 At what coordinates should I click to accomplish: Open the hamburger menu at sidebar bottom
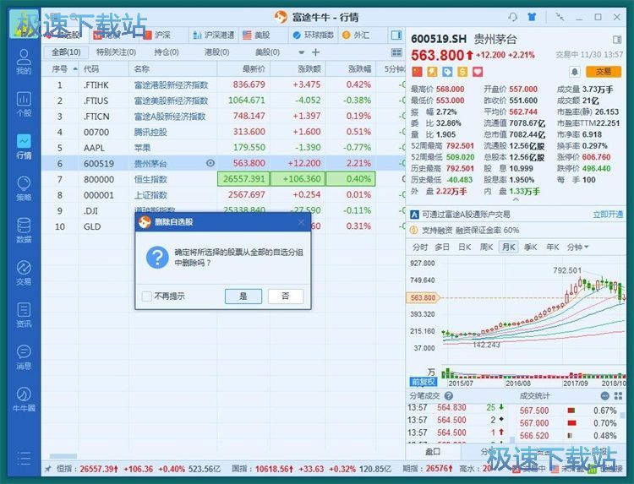pyautogui.click(x=24, y=458)
